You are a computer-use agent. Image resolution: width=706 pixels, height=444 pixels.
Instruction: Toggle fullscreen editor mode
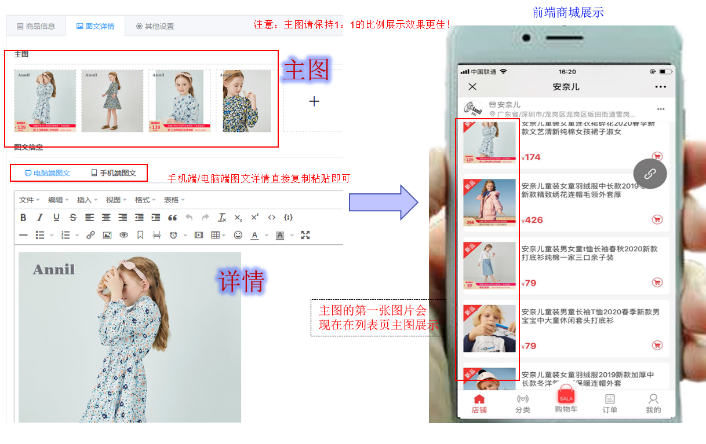click(x=305, y=235)
